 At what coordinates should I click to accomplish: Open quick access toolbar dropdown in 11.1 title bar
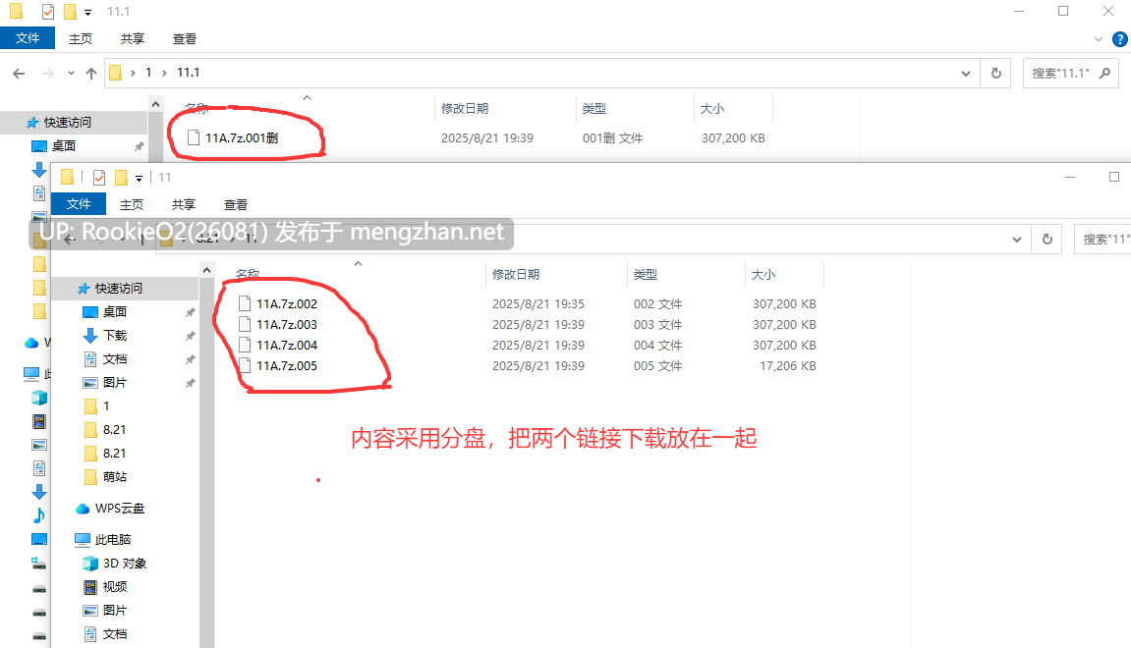click(88, 12)
